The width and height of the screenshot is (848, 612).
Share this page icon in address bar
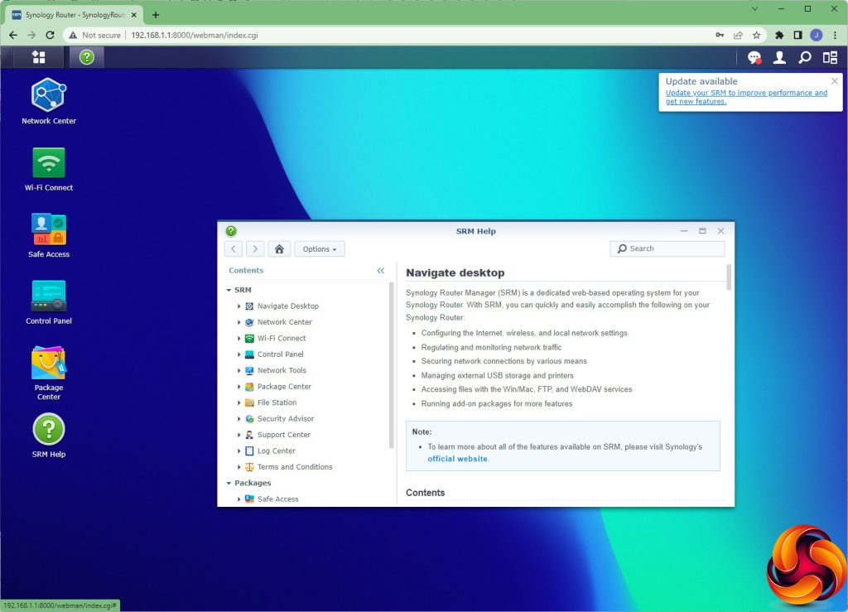click(x=738, y=35)
